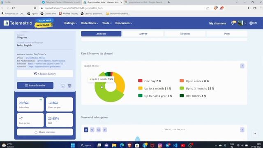The width and height of the screenshot is (263, 148).
Task: Click the Brave shields icon
Action: pos(215,8)
